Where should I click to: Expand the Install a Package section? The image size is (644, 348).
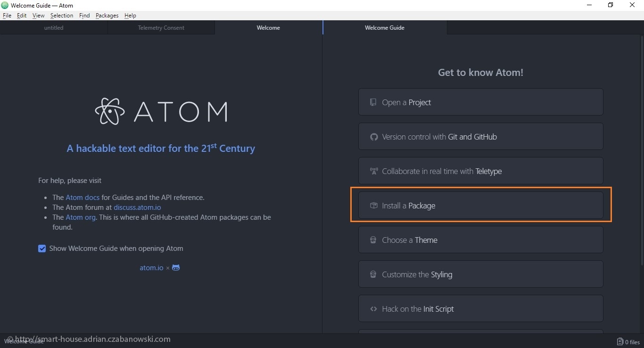point(480,205)
